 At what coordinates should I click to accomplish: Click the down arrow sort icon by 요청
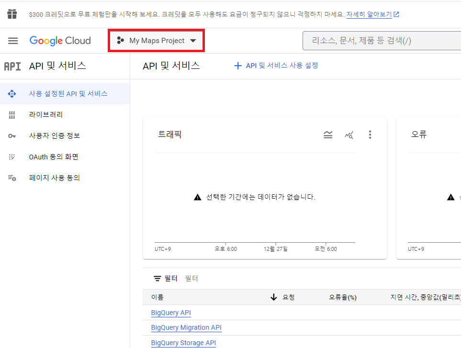pos(274,297)
